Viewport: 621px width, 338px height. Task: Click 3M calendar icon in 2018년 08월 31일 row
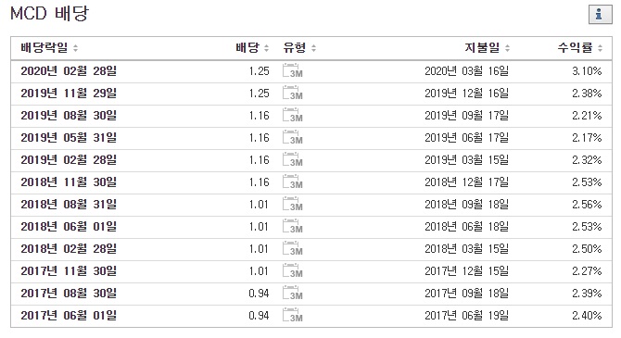click(x=293, y=204)
